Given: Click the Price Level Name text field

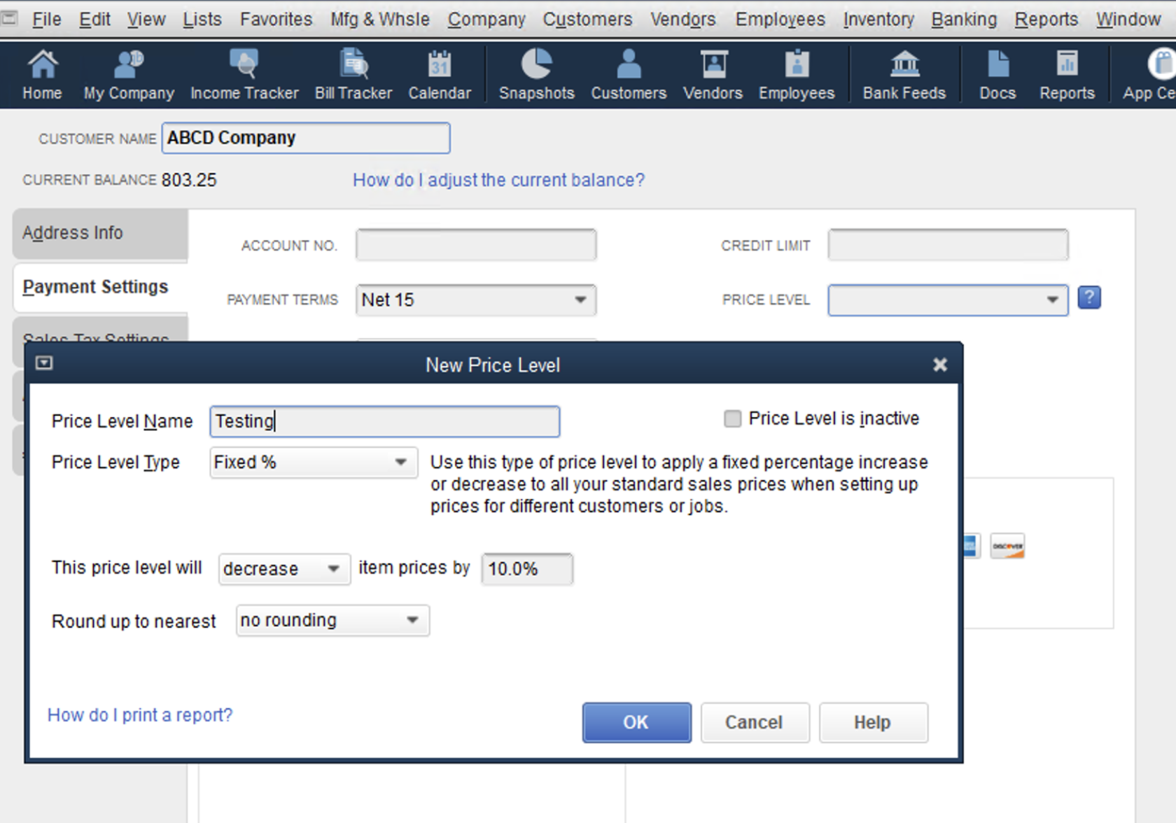Looking at the screenshot, I should (385, 422).
